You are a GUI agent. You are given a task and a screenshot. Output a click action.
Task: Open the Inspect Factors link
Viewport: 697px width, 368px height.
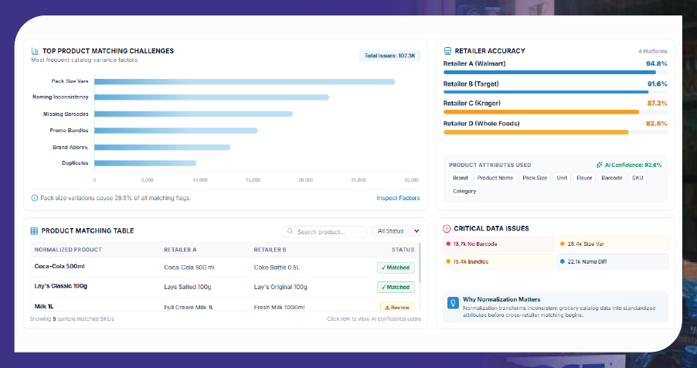(398, 198)
